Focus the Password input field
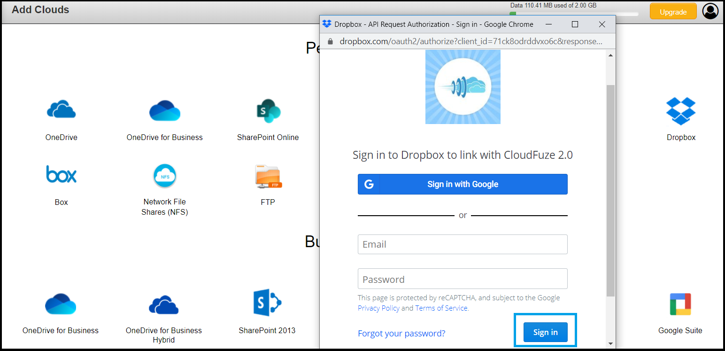The width and height of the screenshot is (725, 351). (x=463, y=279)
